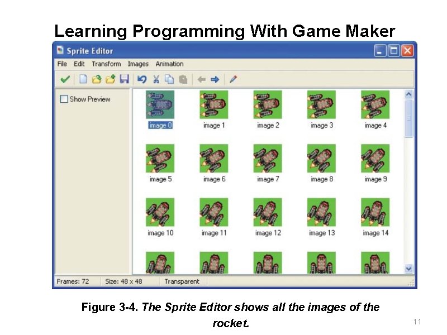Viewport: 447px width, 335px height.
Task: Select the image 5 rocket thumbnail
Action: 160,159
